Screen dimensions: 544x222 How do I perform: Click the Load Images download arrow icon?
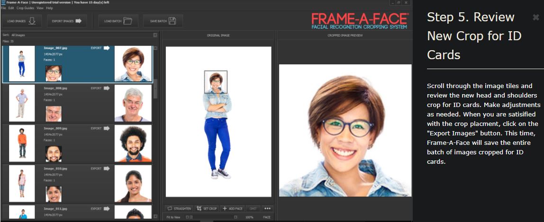(x=32, y=21)
